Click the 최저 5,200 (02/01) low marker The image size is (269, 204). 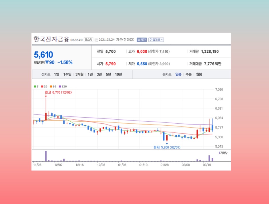tap(167, 147)
